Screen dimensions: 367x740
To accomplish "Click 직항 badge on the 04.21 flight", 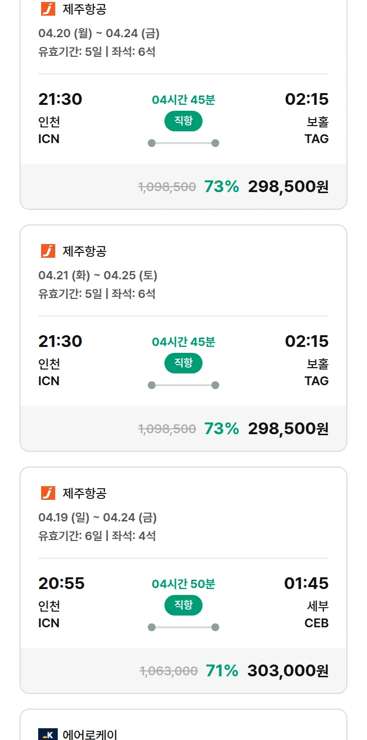I will click(183, 363).
